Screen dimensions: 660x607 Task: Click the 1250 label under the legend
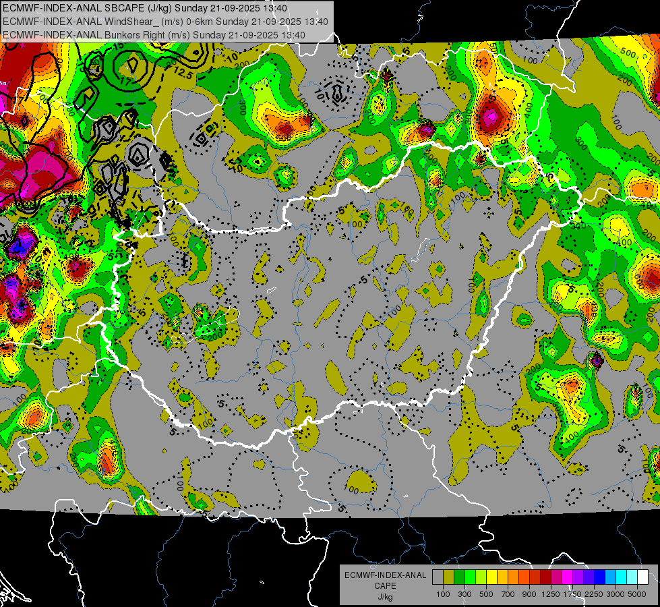[x=551, y=594]
